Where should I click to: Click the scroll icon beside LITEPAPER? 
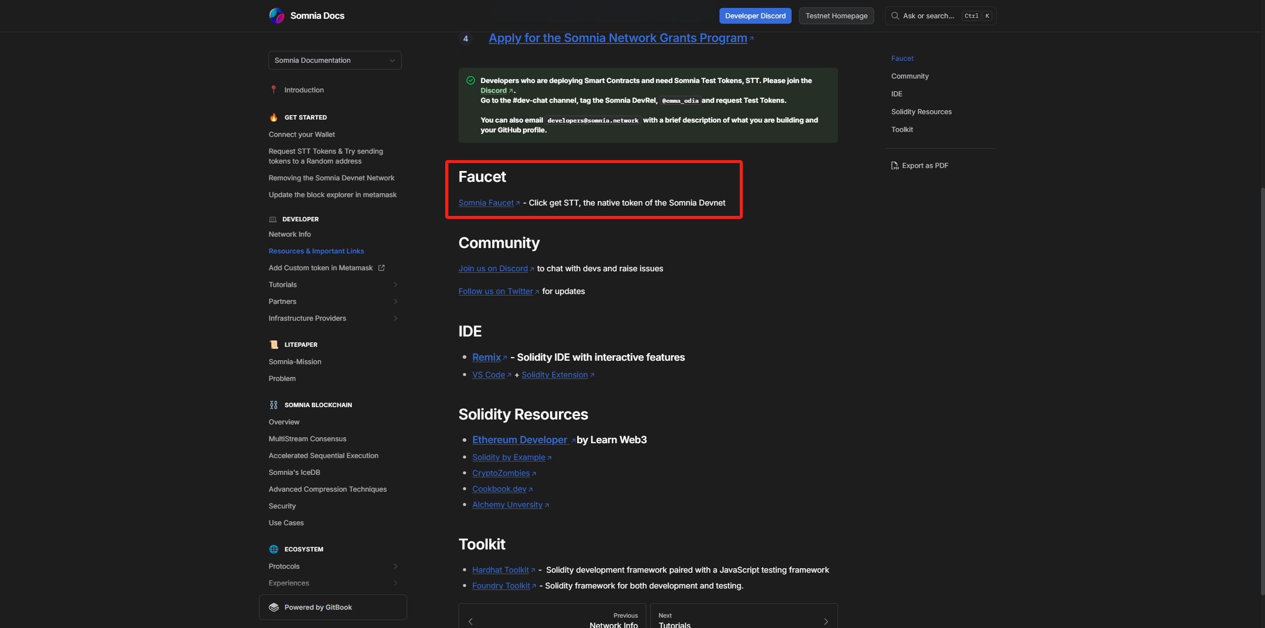pyautogui.click(x=273, y=344)
